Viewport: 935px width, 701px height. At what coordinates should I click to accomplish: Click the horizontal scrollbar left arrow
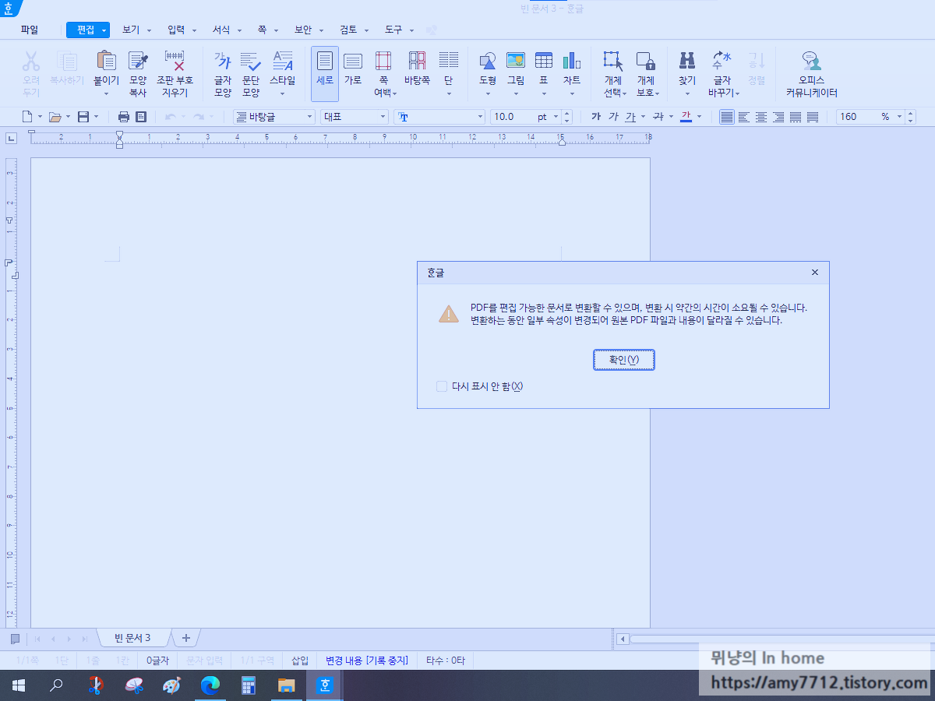pyautogui.click(x=623, y=639)
